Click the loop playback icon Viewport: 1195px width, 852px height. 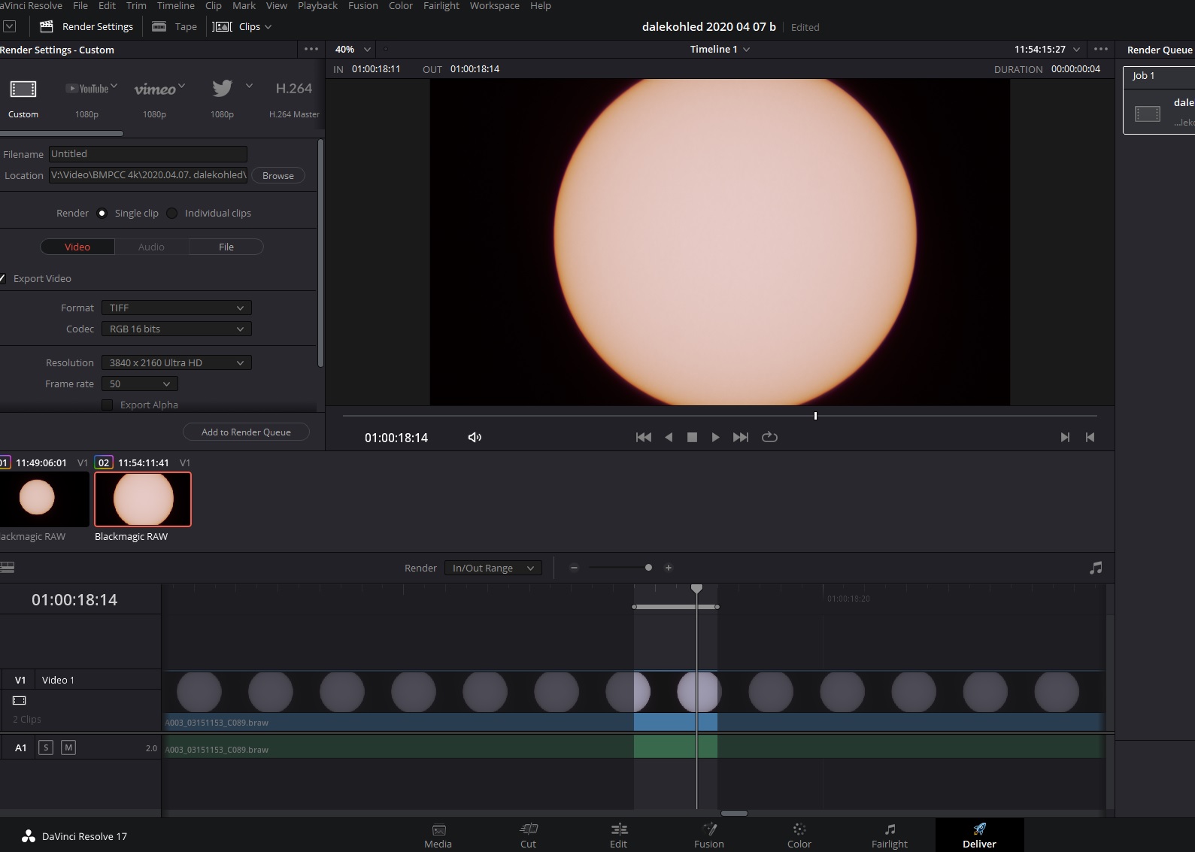(x=769, y=437)
